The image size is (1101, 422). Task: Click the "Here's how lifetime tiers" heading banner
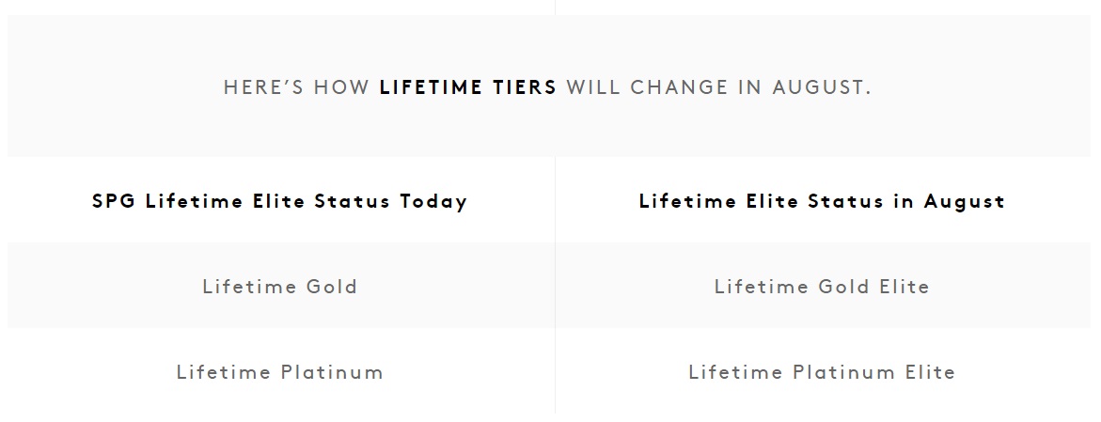tap(547, 87)
